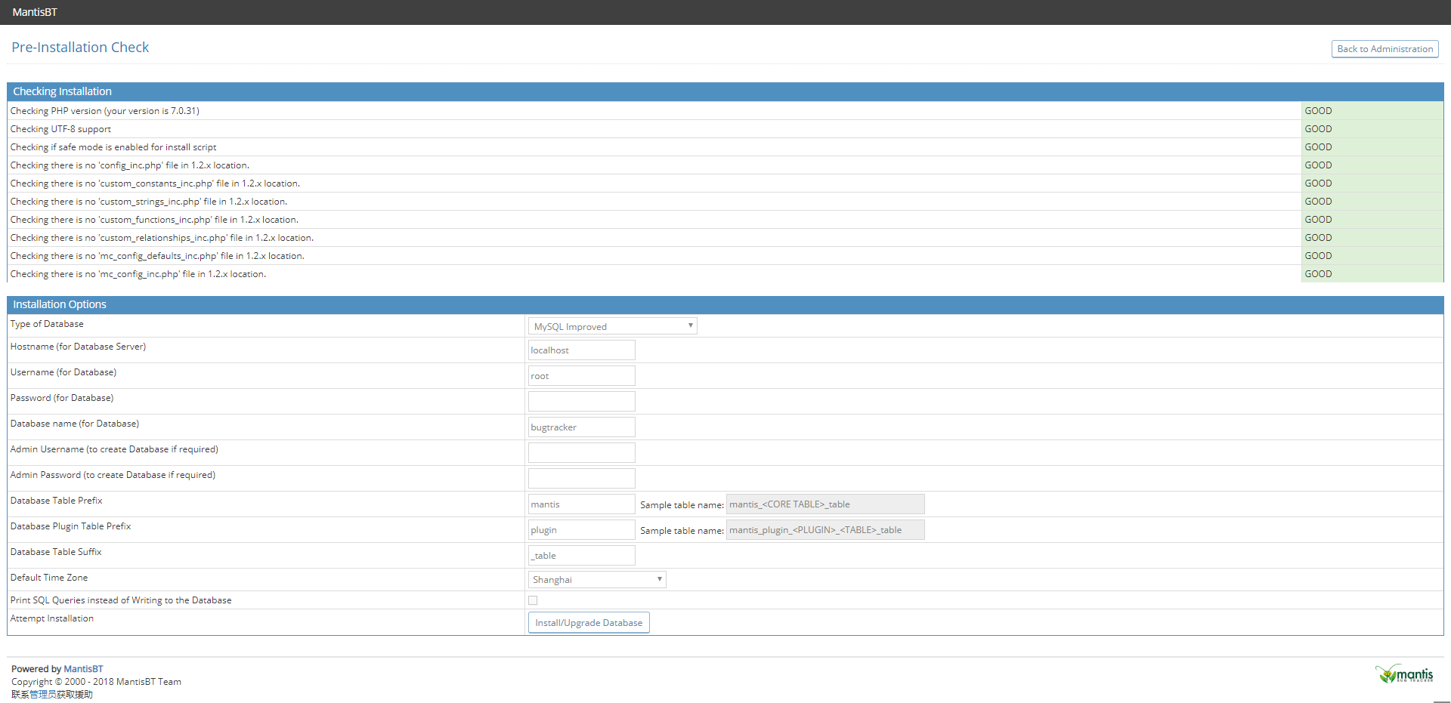
Task: Click the 'custom_strings_inc.php' check row text
Action: tap(149, 202)
